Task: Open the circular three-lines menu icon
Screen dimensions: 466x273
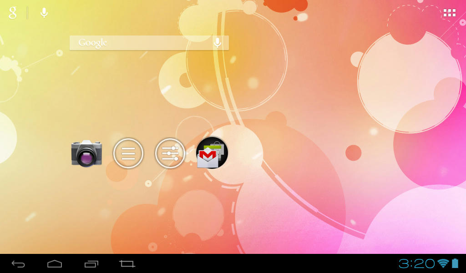Action: pos(128,153)
